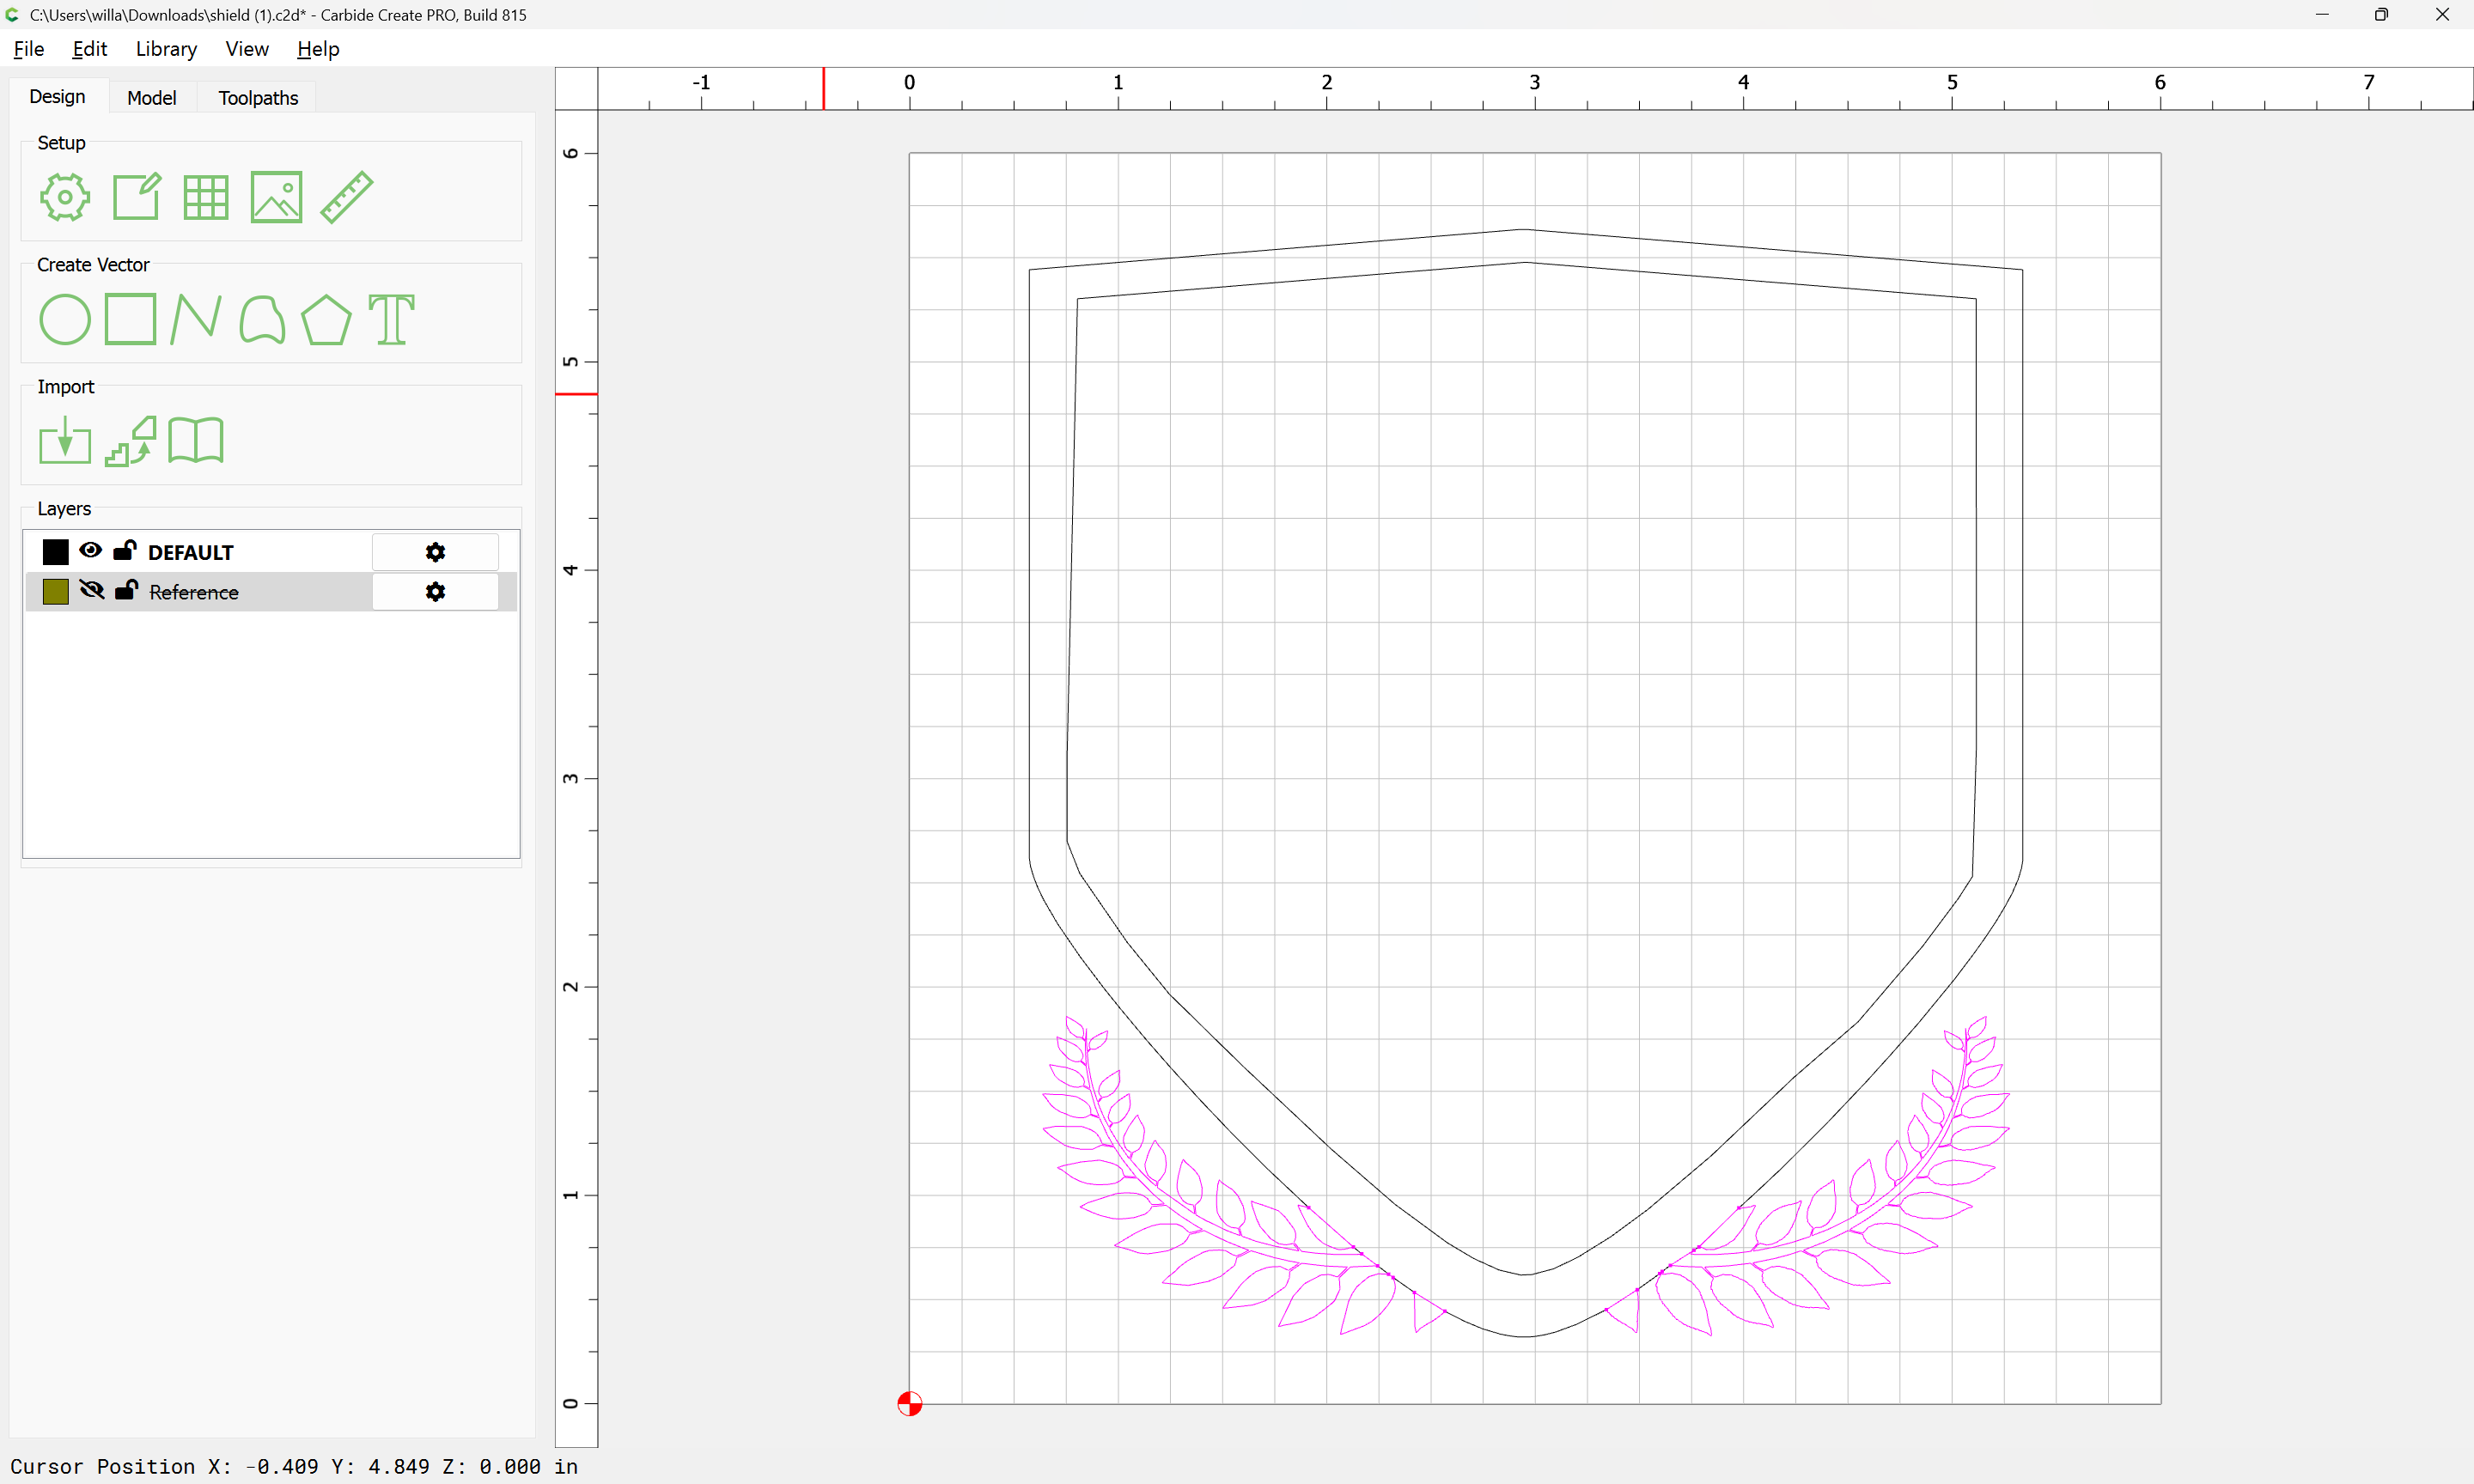The height and width of the screenshot is (1484, 2474).
Task: Select the Reference layer name
Action: point(194,593)
